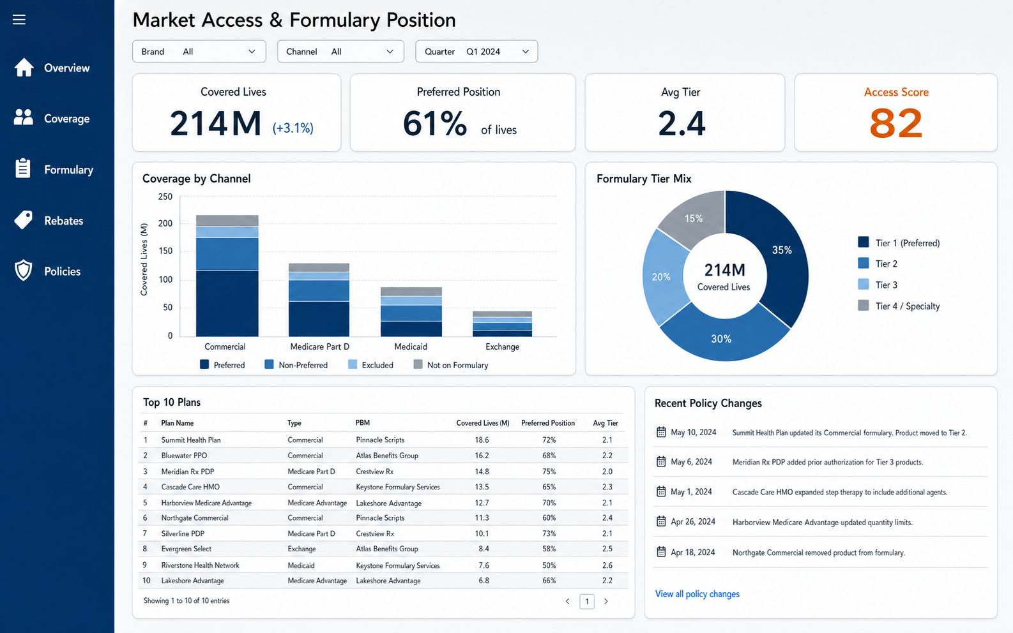Click Tier 1 (Preferred) legend swatch
The width and height of the screenshot is (1013, 633).
point(864,242)
